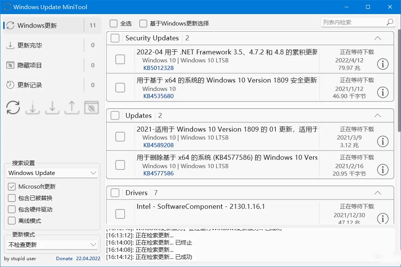Enable the 包含已被替换 option

coord(12,198)
